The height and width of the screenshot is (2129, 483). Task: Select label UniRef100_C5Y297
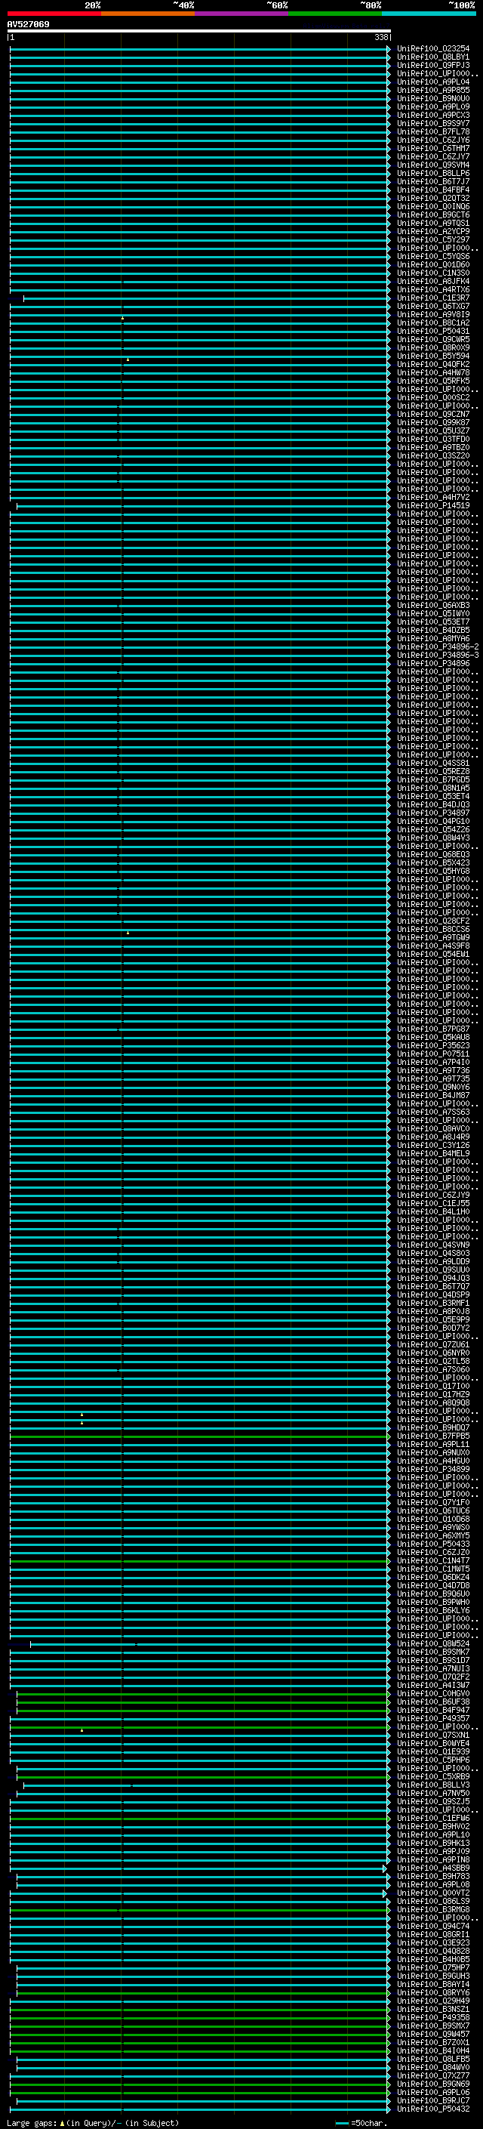(433, 239)
